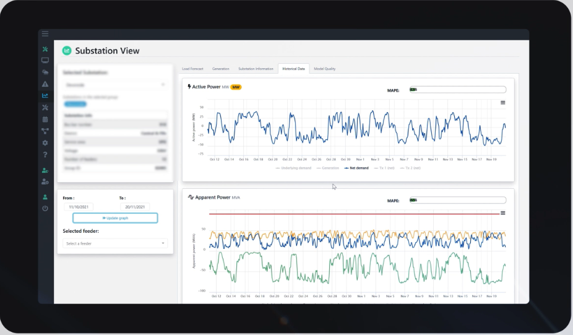Expand the Selected Substation dropdown
The height and width of the screenshot is (335, 573).
pos(115,85)
